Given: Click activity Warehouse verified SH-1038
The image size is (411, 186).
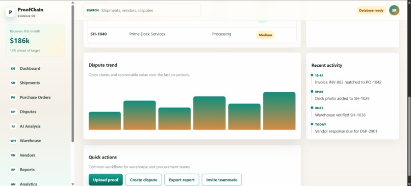Looking at the screenshot, I should coord(340,115).
